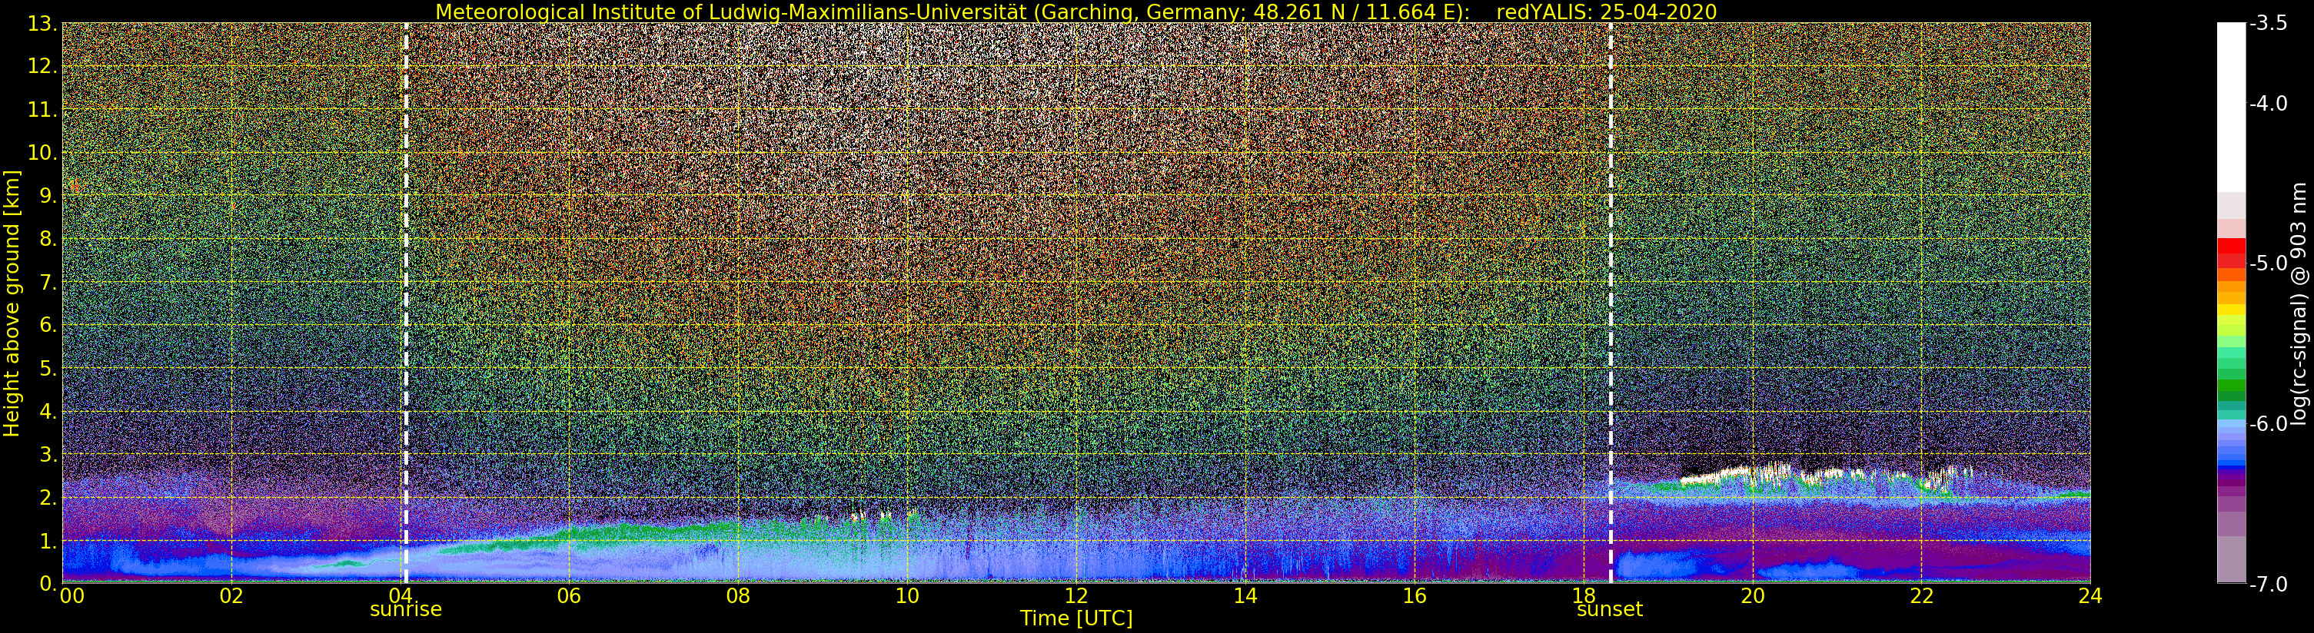Click the '9.' height tick label
This screenshot has width=2314, height=633.
(x=48, y=196)
